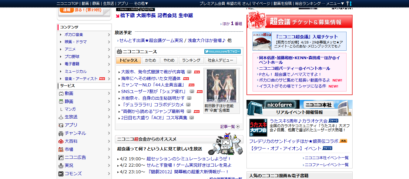
Task: Click camera icon beside デュラララ headline
Action: 188,105
